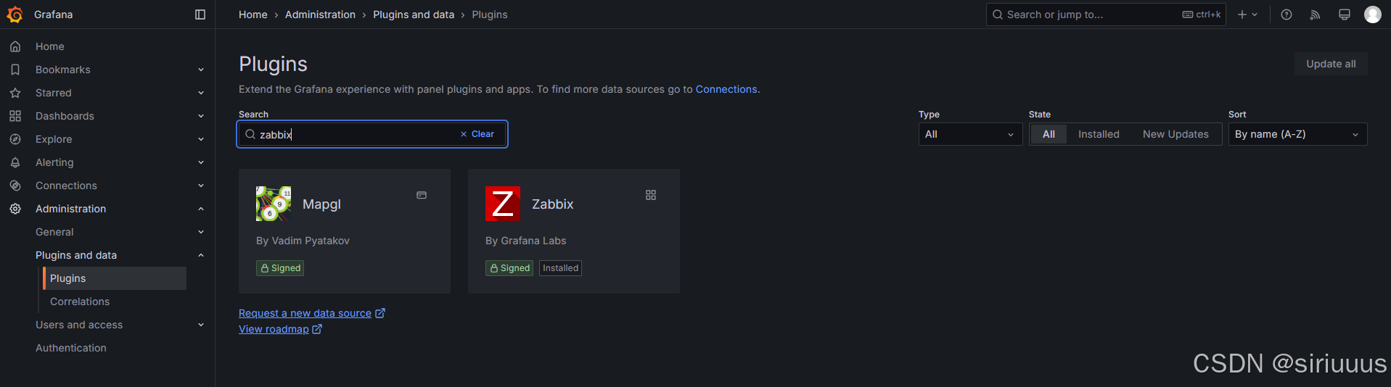Image resolution: width=1391 pixels, height=387 pixels.
Task: Go to Home breadcrumb
Action: [253, 14]
